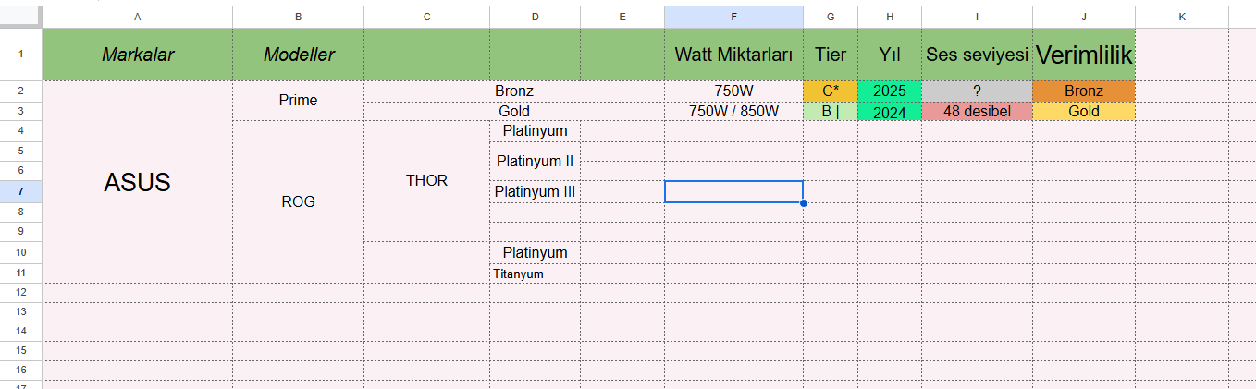
Task: Click the "Yıl" header cell
Action: click(x=890, y=55)
